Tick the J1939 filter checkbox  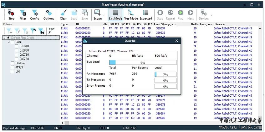tap(13, 67)
